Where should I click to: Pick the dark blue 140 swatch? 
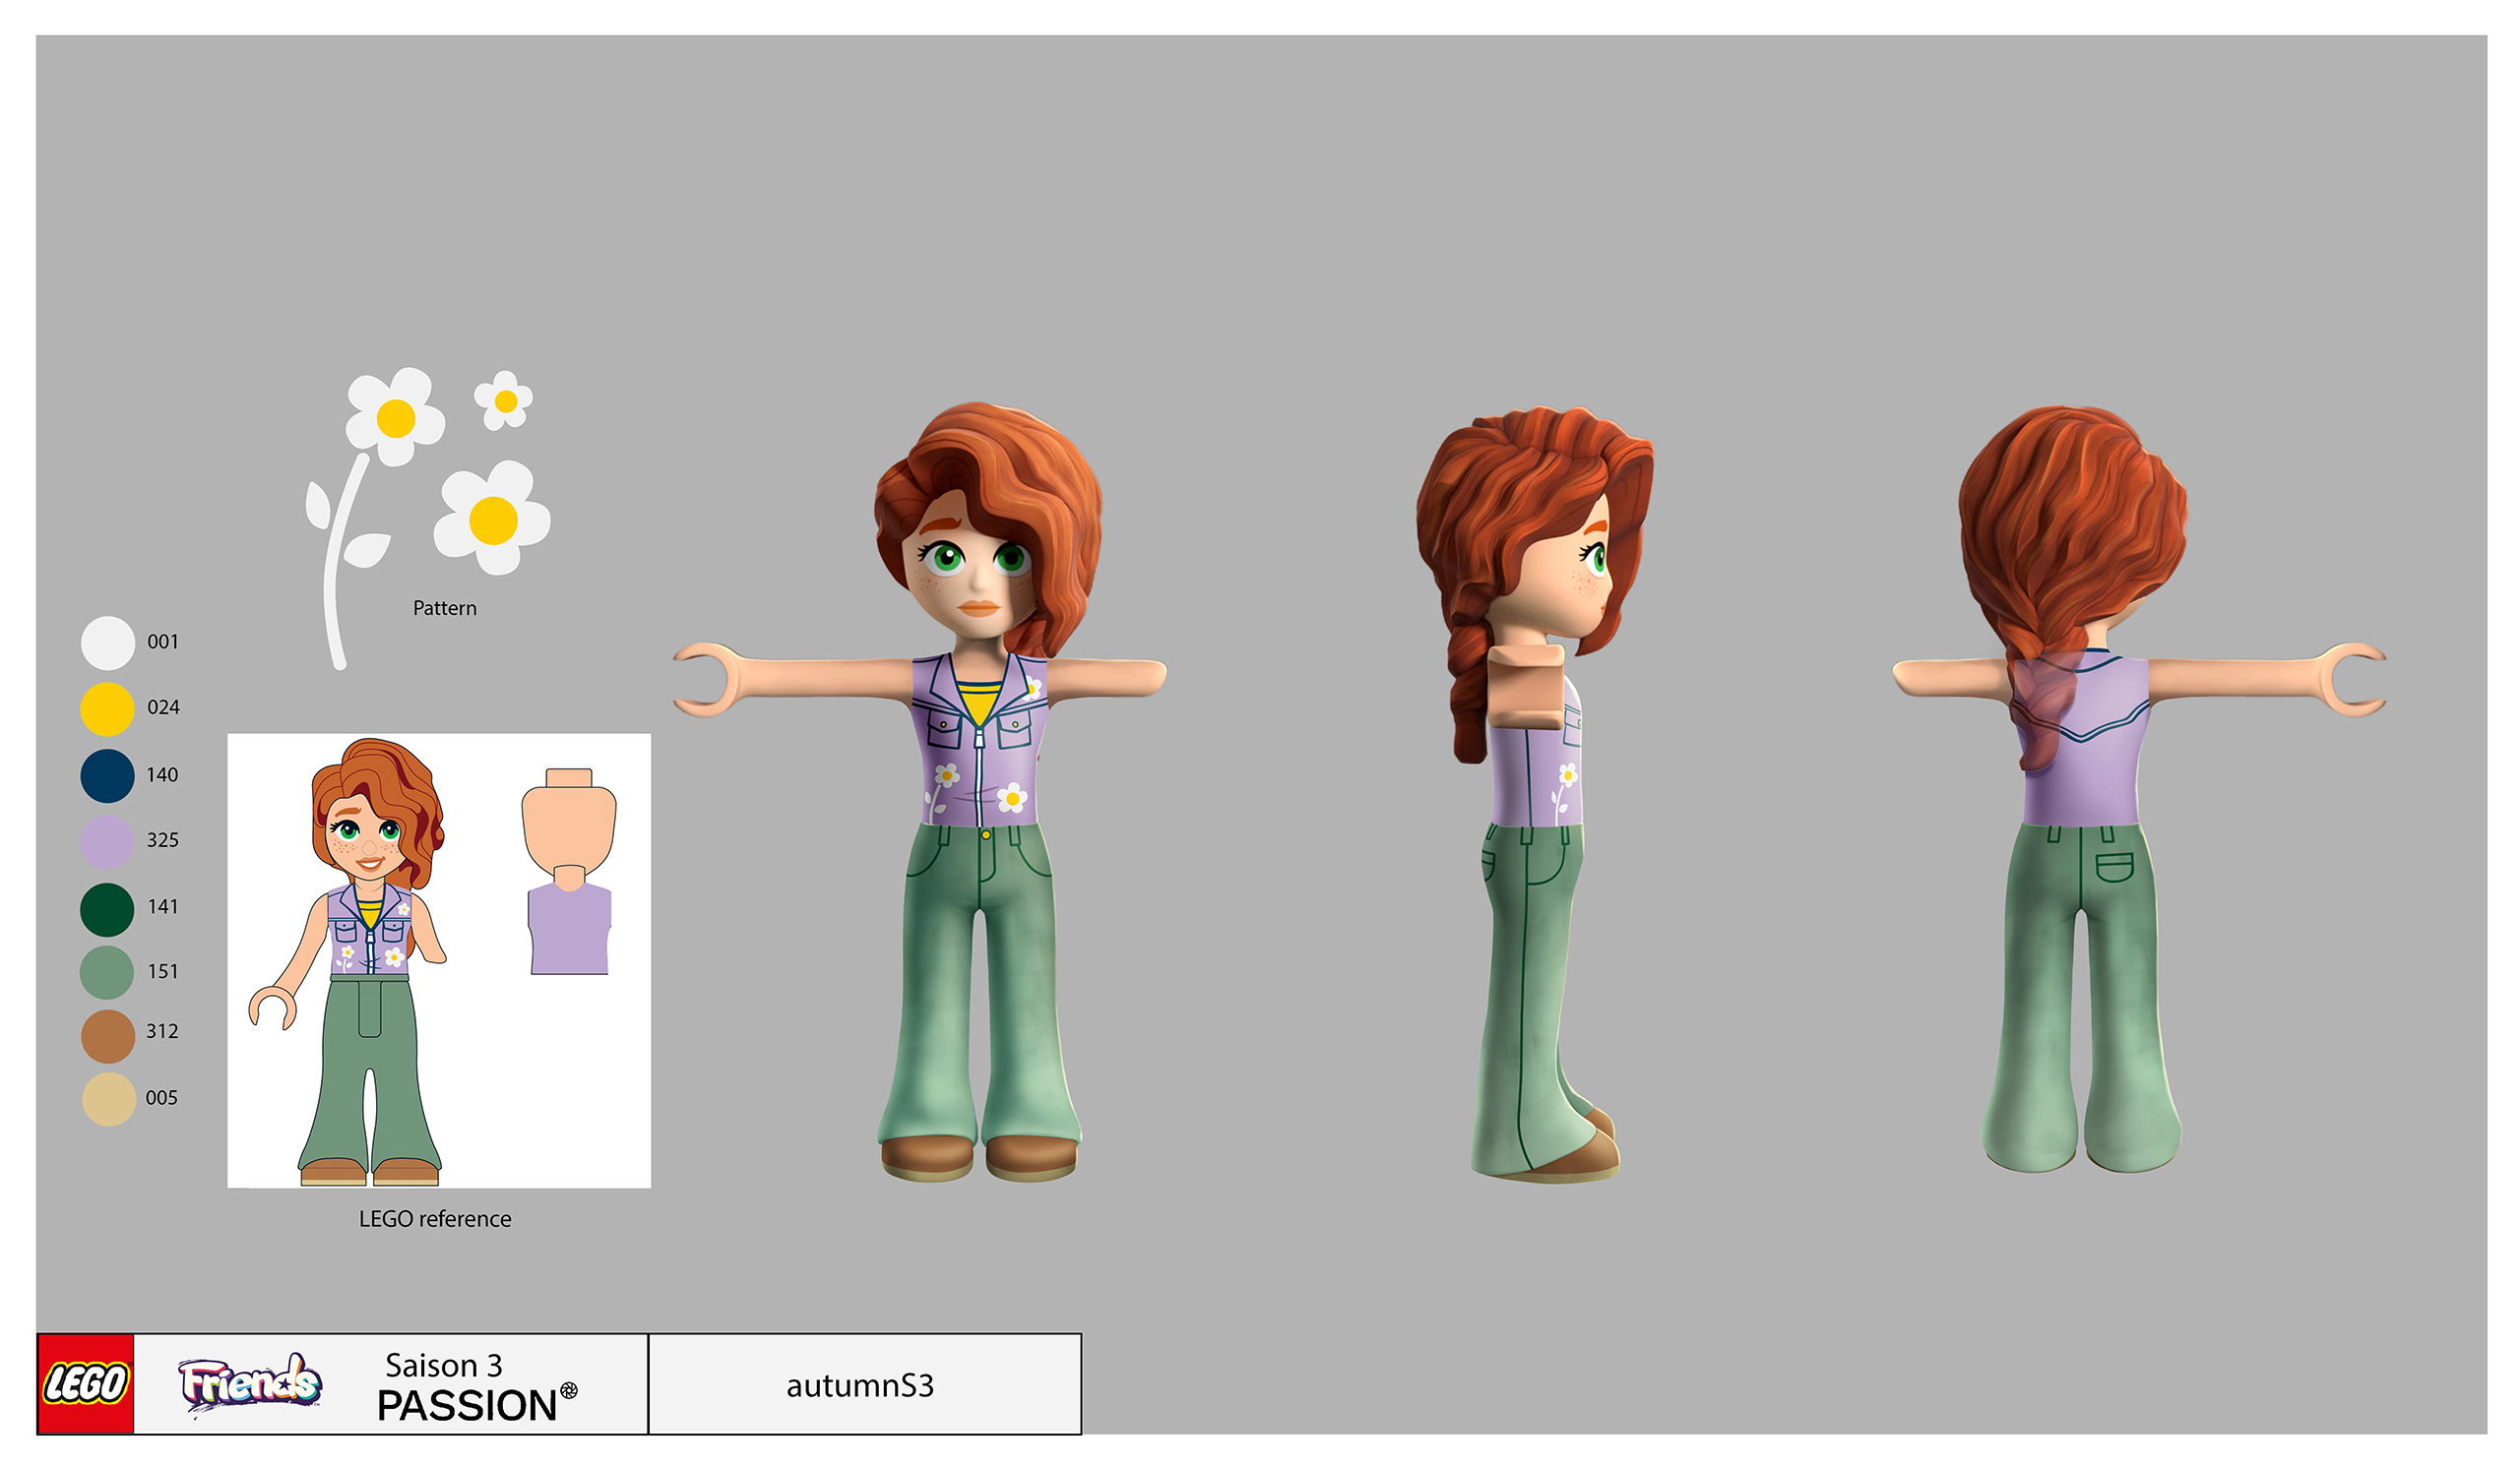pos(107,775)
